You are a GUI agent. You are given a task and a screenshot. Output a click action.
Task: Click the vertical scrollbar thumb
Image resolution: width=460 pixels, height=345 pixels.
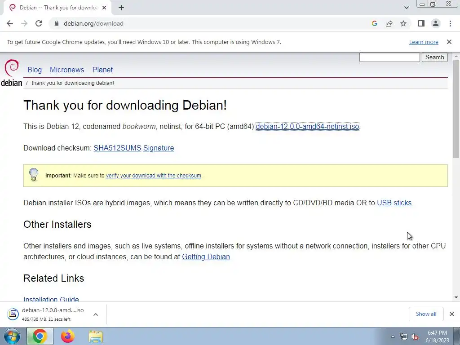coord(456,109)
